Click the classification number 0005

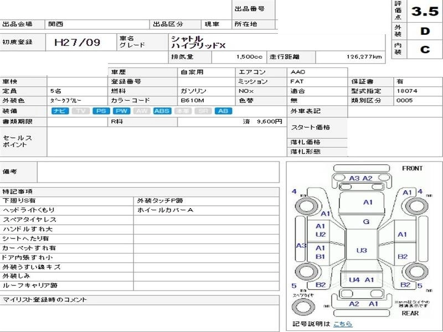click(405, 100)
